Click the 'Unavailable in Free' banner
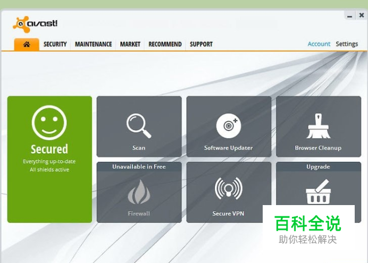The image size is (368, 263). click(x=139, y=167)
